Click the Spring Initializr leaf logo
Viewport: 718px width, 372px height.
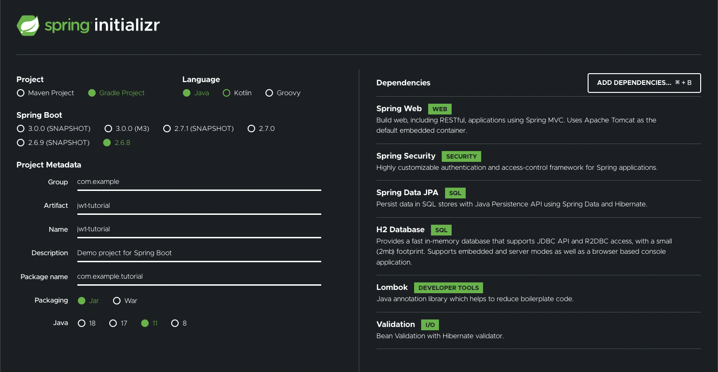tap(28, 25)
